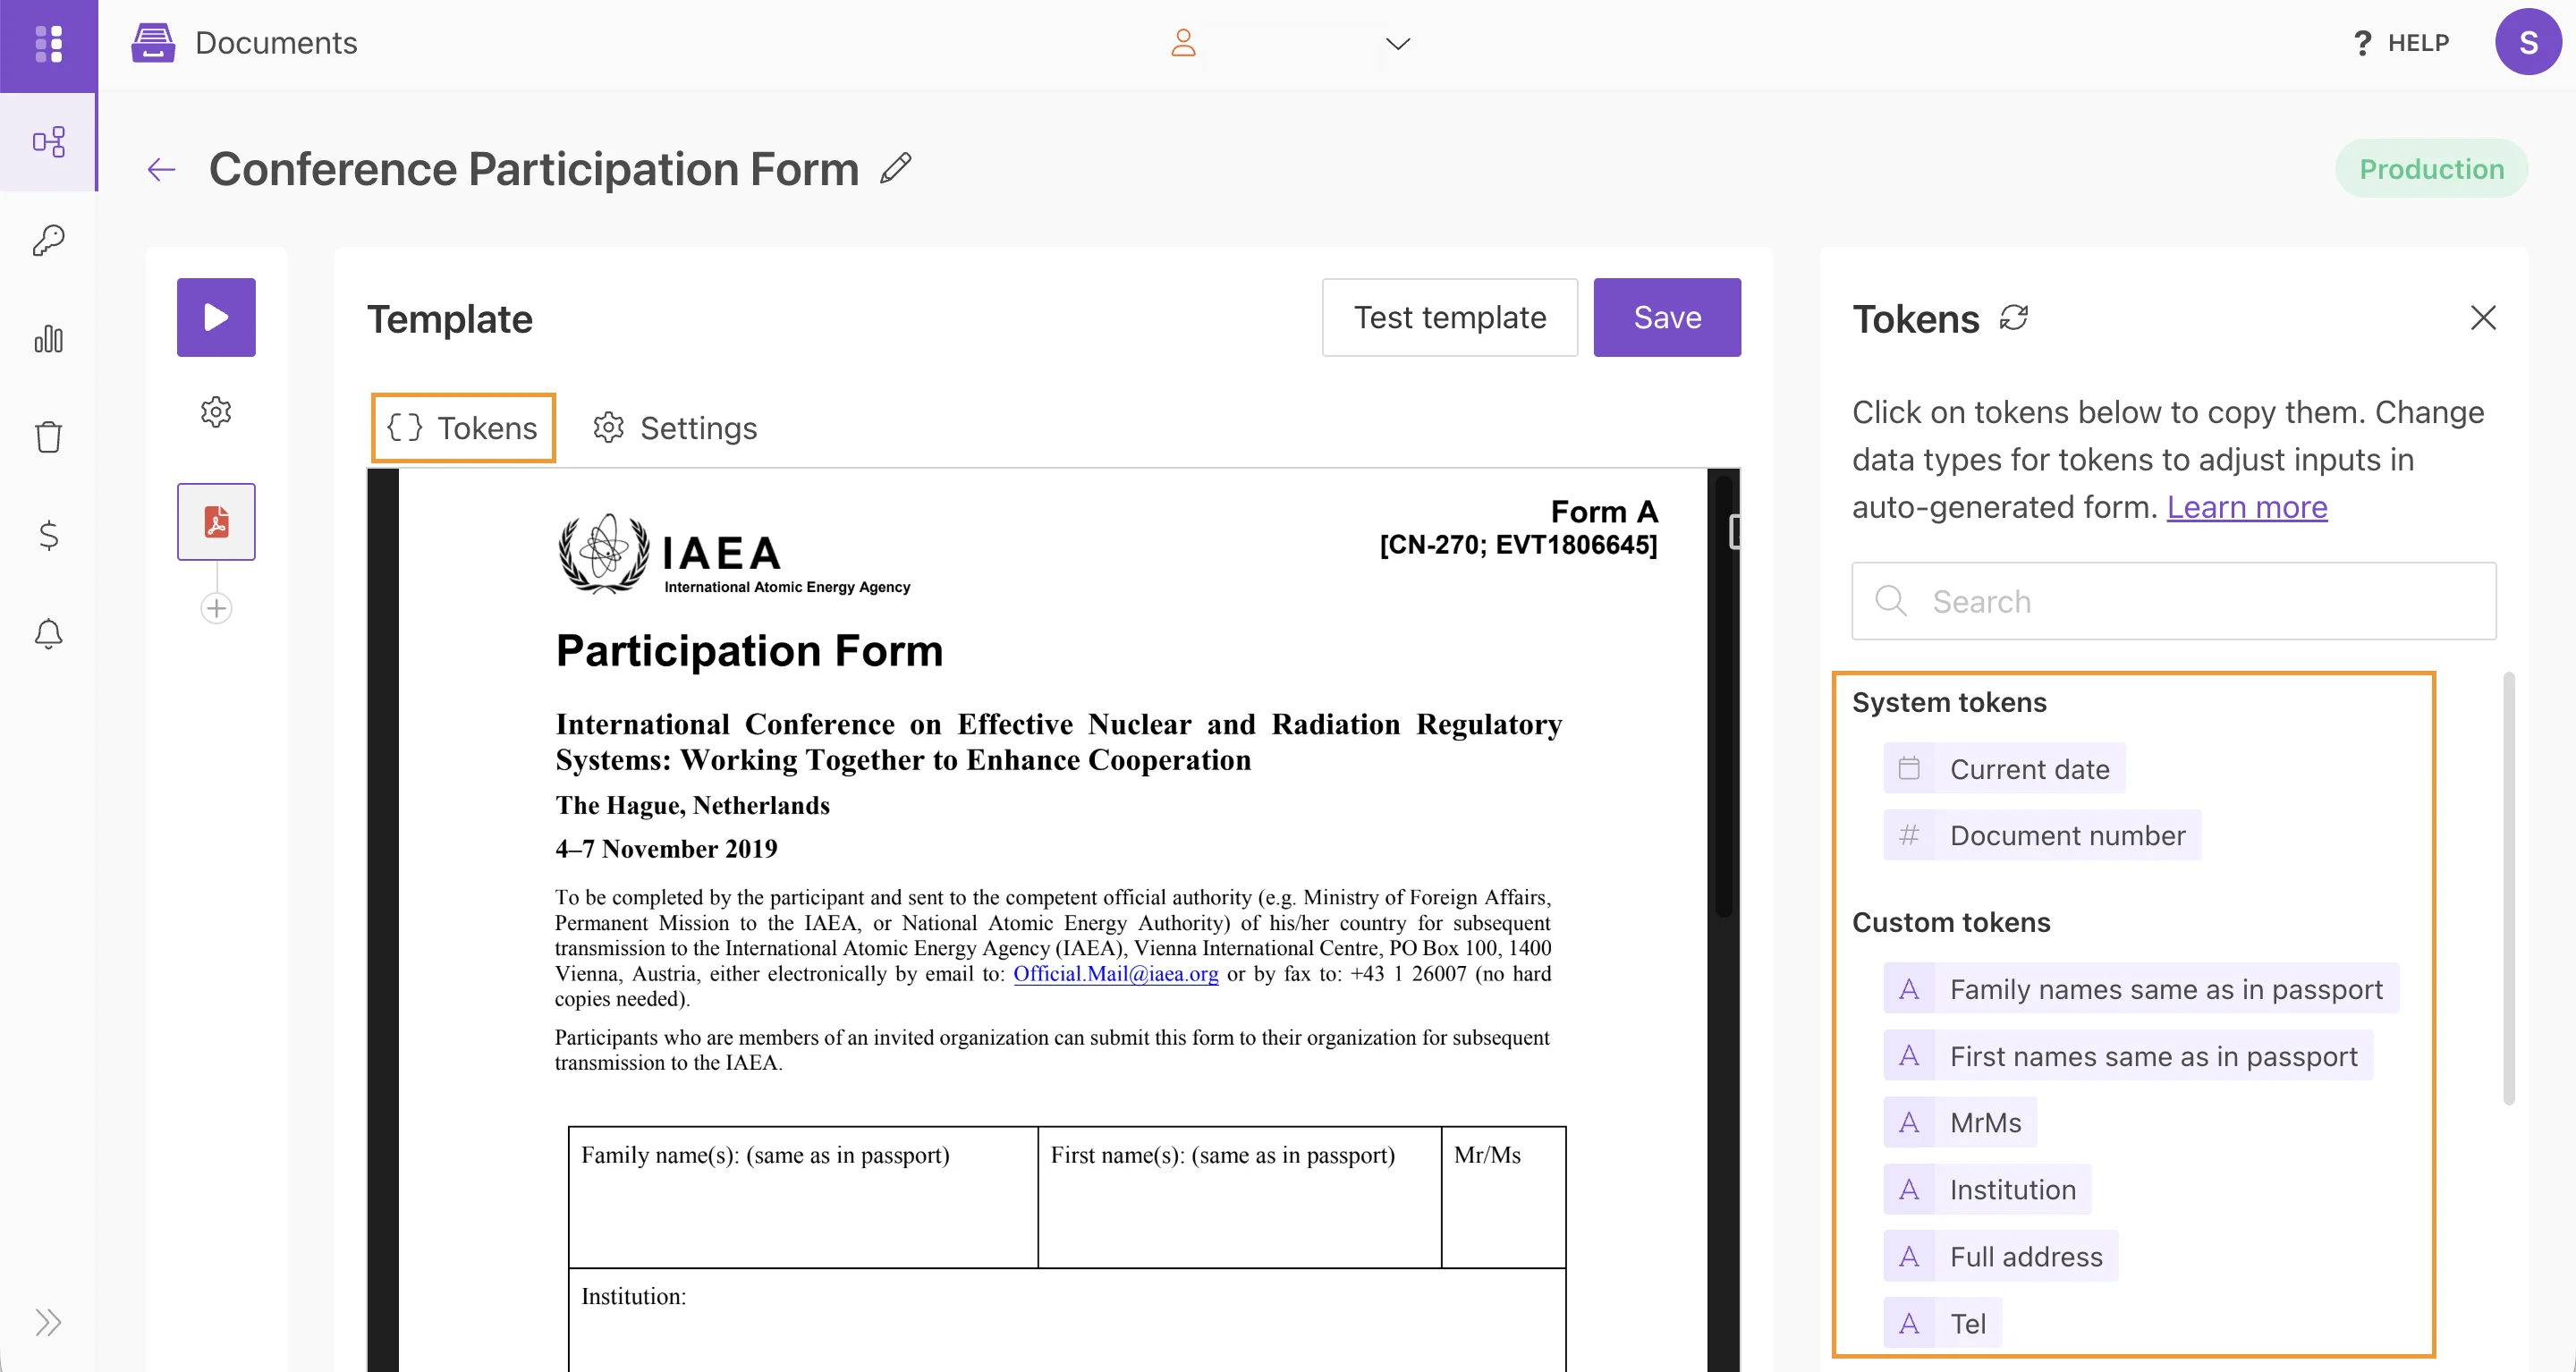Click the Mr/Ms cell in document table
Screen dimensions: 2576x1372
(x=1503, y=1197)
